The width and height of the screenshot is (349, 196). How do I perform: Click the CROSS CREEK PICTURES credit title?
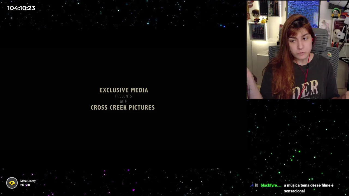[123, 108]
